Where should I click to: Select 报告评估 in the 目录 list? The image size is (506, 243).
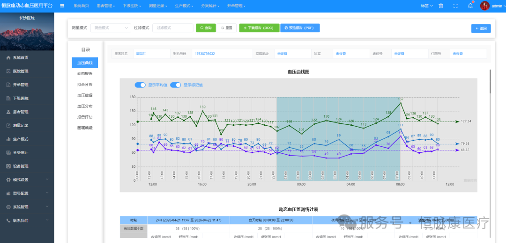tap(85, 117)
